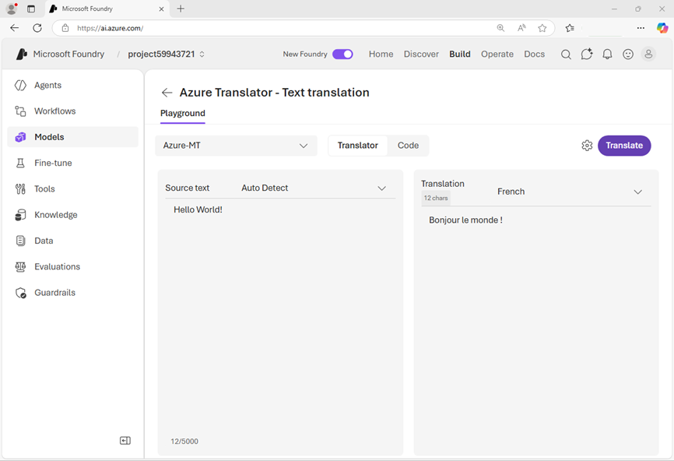Open the chat sparkle icon in header
This screenshot has height=461, width=674.
coord(587,55)
